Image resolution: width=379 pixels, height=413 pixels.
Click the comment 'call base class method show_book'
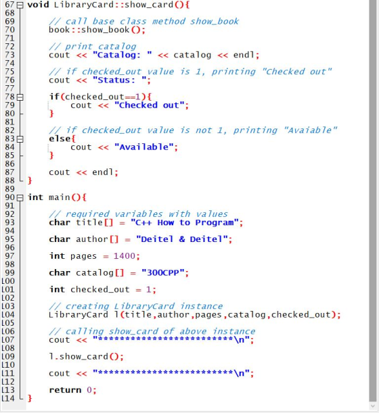pyautogui.click(x=144, y=22)
